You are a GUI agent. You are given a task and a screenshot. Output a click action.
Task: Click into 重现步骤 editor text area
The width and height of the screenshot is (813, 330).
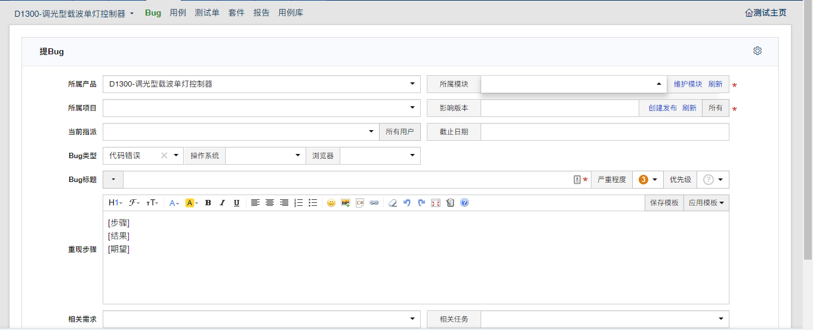click(416, 258)
